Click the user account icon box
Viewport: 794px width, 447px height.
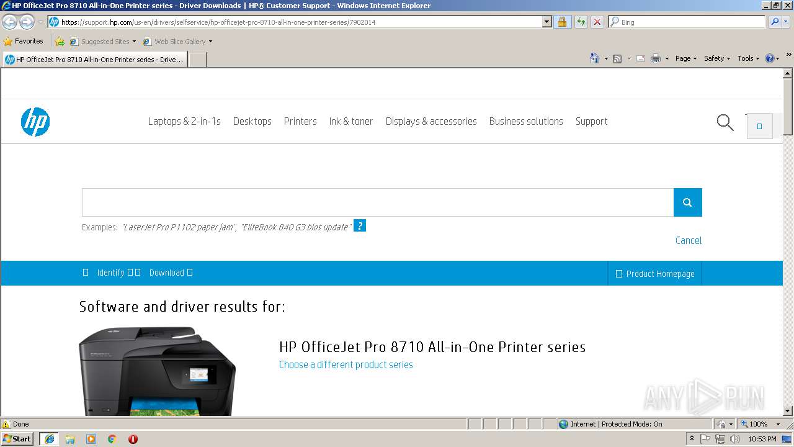pos(759,126)
